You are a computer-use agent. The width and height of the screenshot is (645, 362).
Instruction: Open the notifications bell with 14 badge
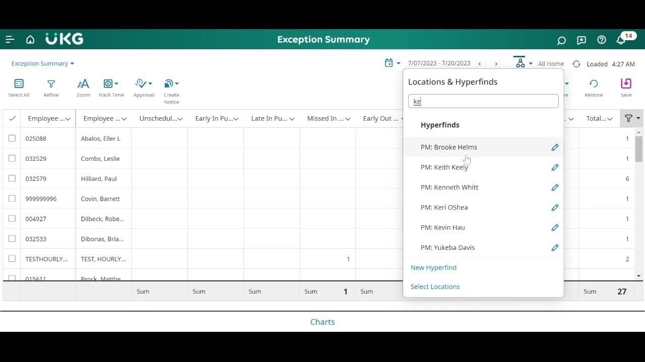click(x=621, y=40)
